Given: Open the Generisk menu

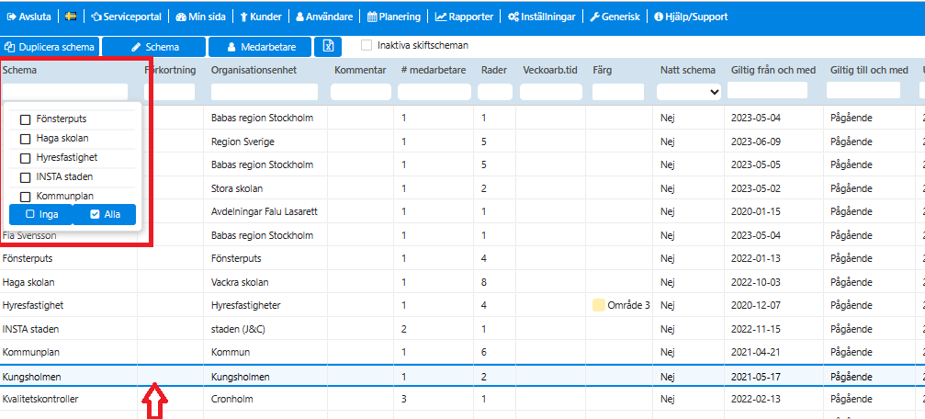Looking at the screenshot, I should 615,17.
